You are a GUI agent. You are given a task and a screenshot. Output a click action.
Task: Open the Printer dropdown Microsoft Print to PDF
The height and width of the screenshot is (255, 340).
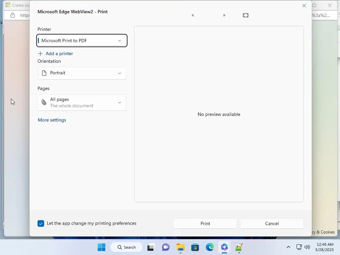[82, 41]
